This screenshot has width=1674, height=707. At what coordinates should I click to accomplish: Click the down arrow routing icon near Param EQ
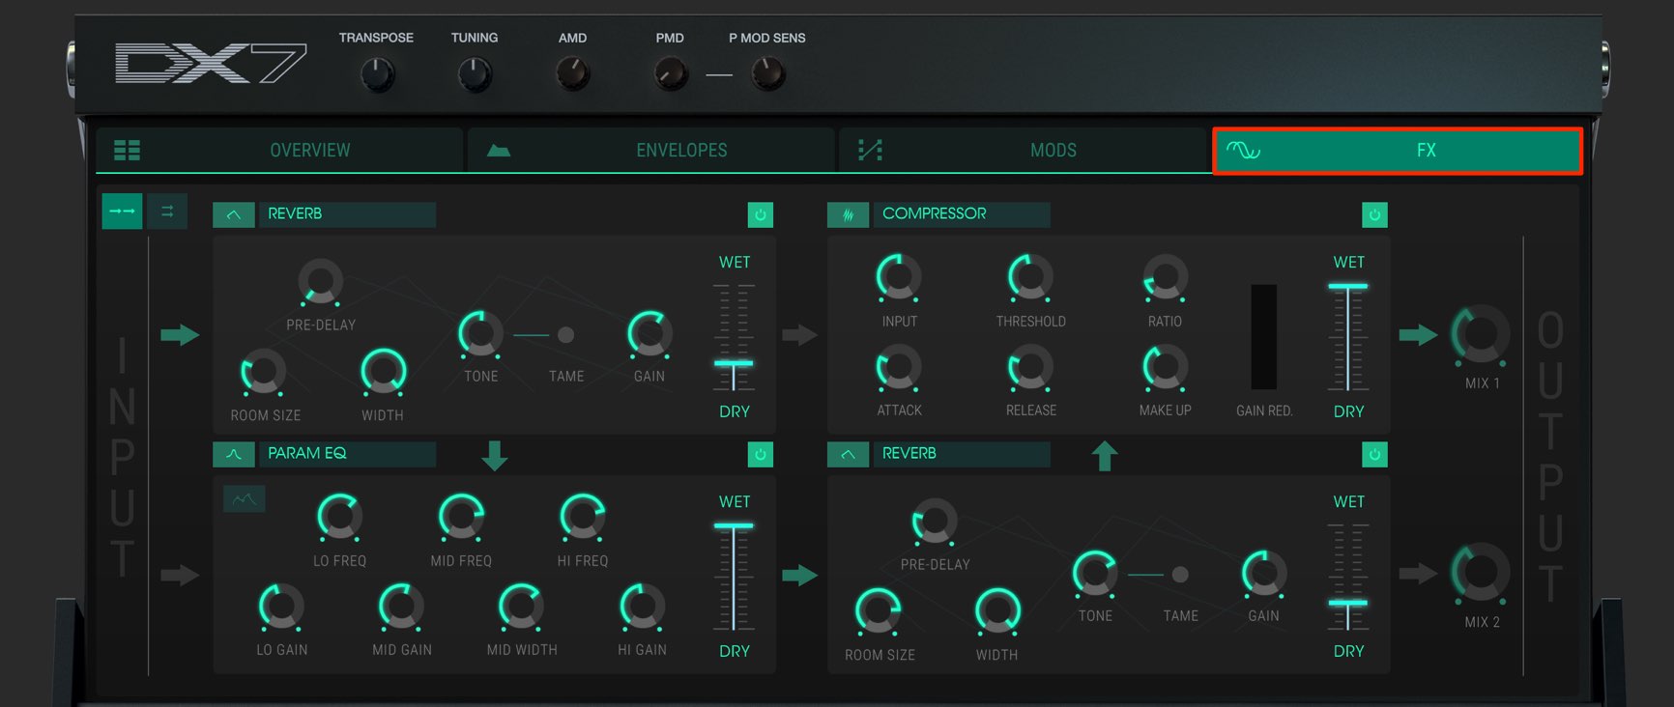tap(495, 455)
